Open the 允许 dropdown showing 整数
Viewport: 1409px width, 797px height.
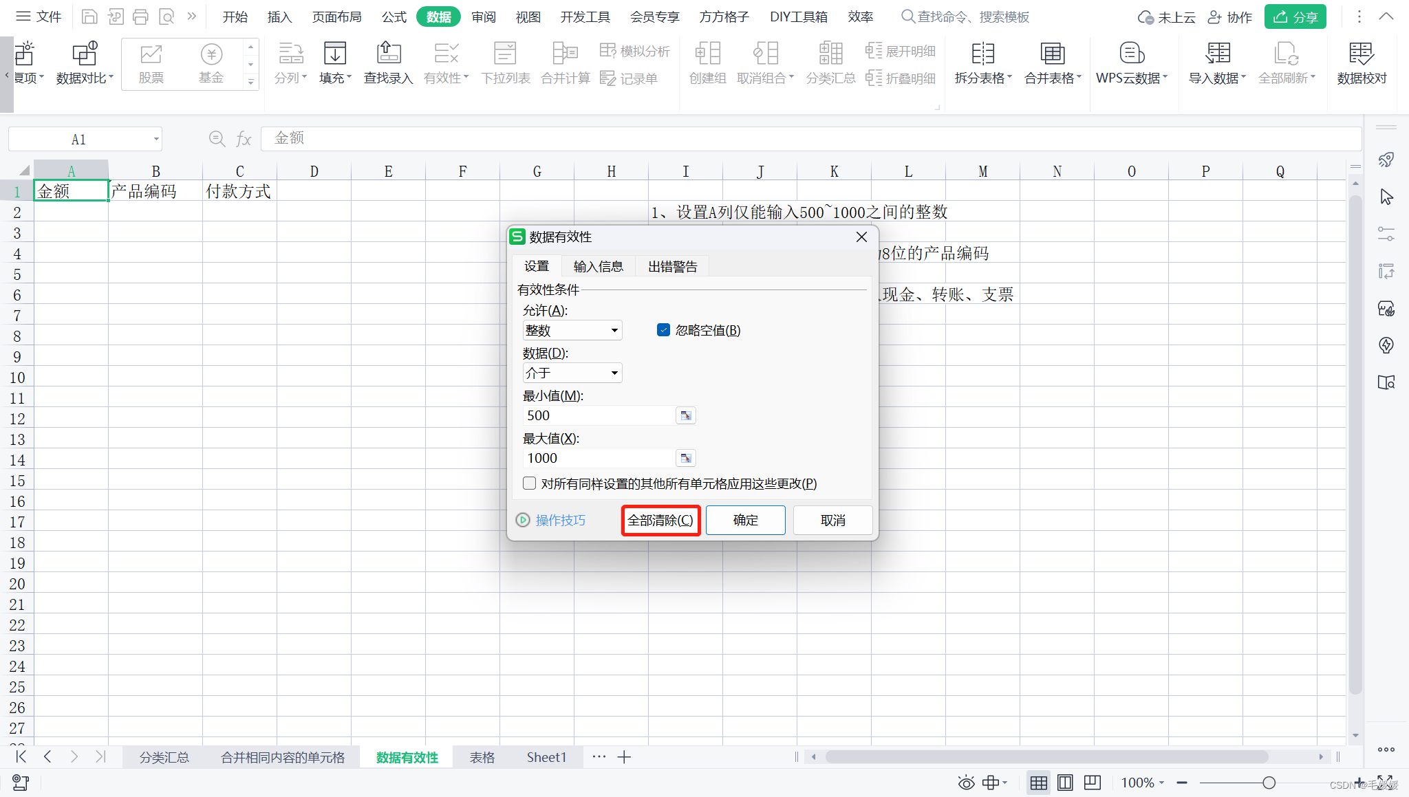[614, 331]
